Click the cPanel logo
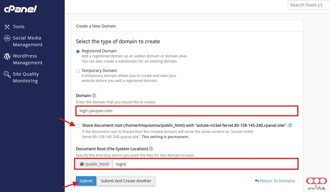The width and height of the screenshot is (330, 192). (20, 9)
